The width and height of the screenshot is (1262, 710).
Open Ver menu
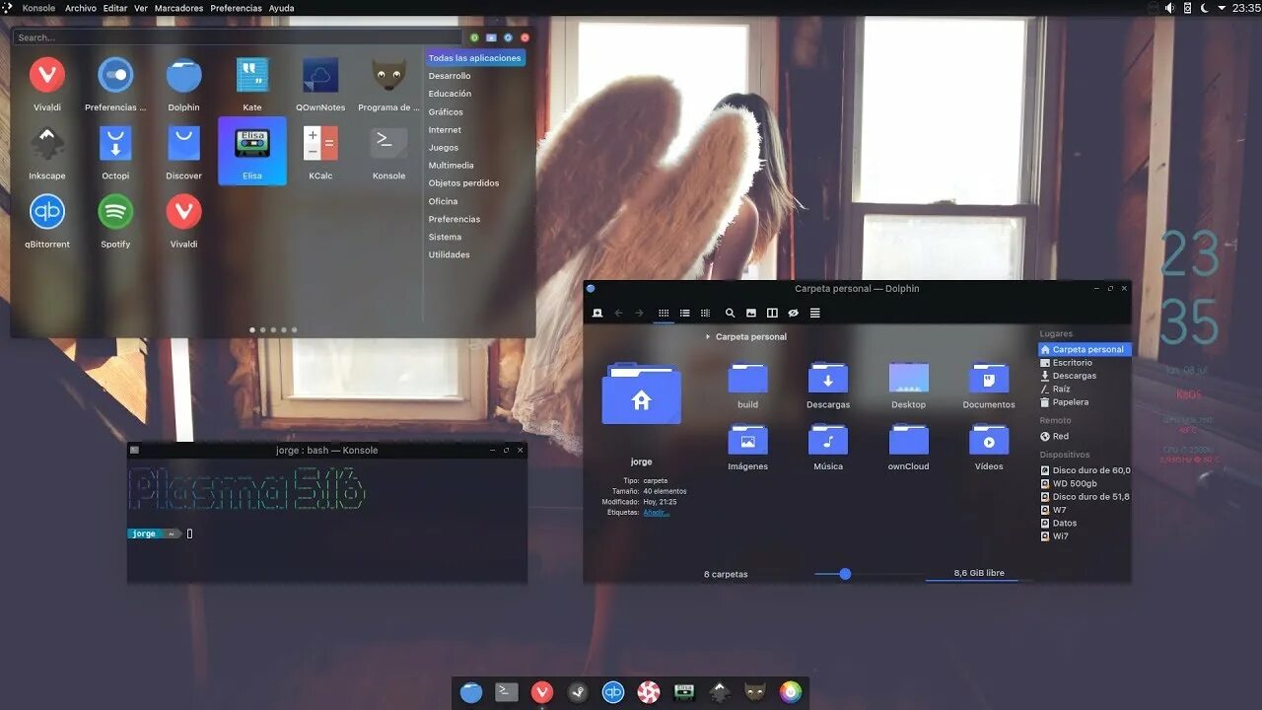coord(141,8)
